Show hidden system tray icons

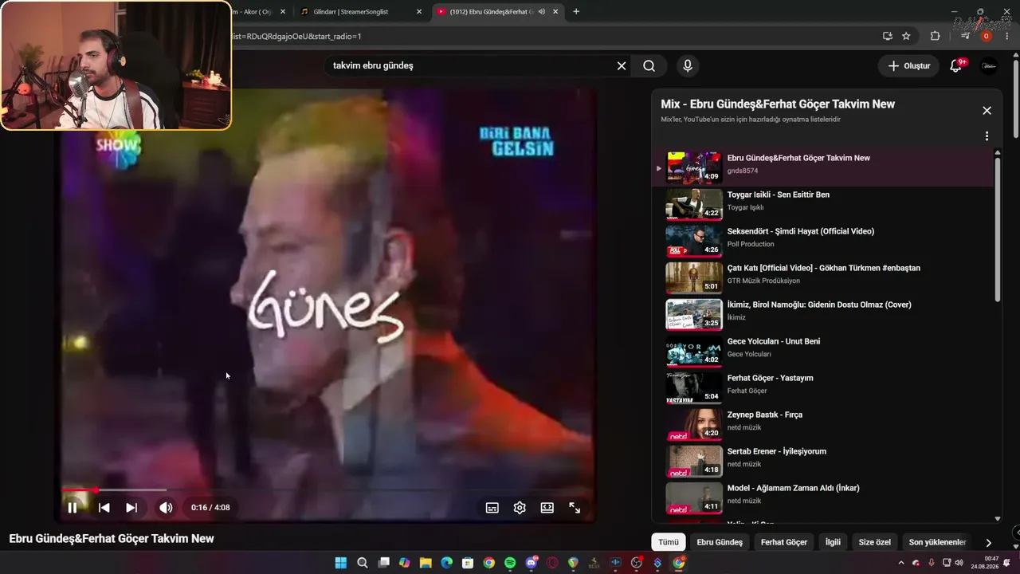(x=901, y=563)
